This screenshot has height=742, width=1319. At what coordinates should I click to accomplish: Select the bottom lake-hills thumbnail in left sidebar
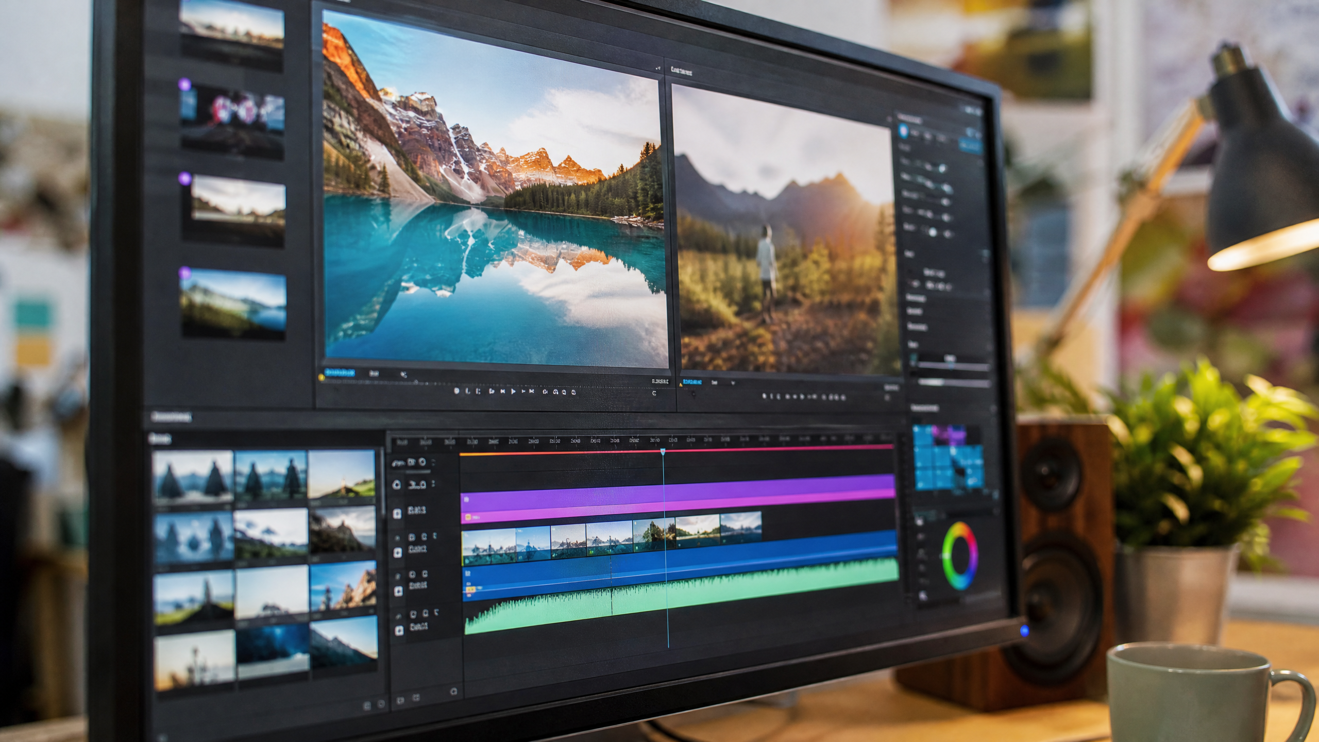coord(233,303)
